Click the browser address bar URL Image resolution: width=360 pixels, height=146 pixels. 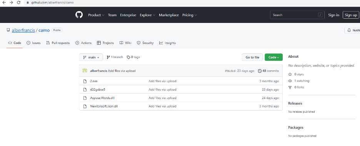point(52,3)
